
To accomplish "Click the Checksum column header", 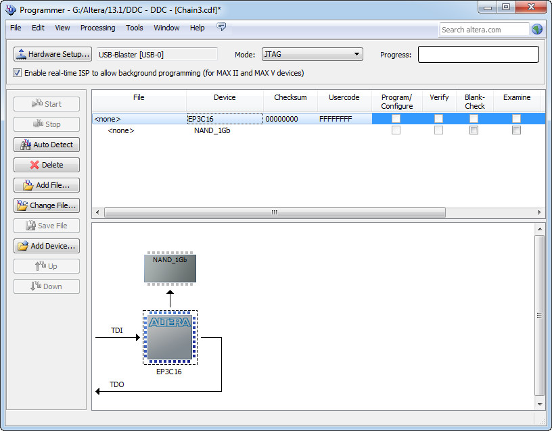I will click(290, 101).
